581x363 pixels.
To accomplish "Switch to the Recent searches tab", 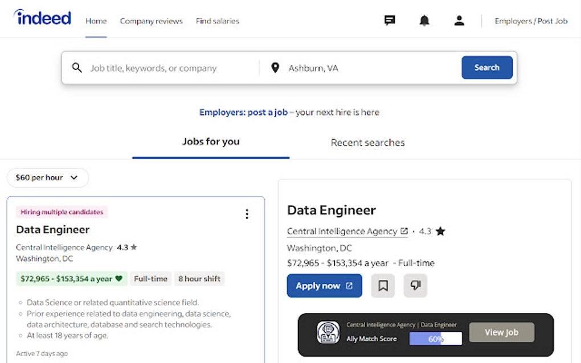I will pyautogui.click(x=367, y=142).
